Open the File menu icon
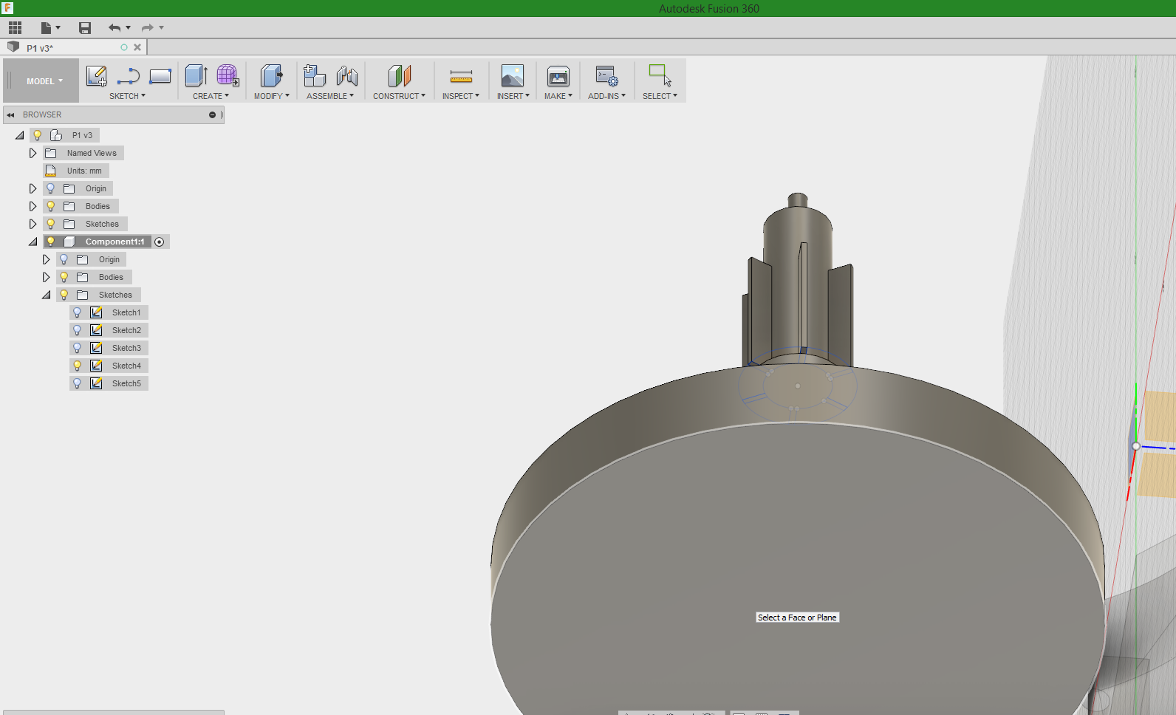 coord(50,28)
